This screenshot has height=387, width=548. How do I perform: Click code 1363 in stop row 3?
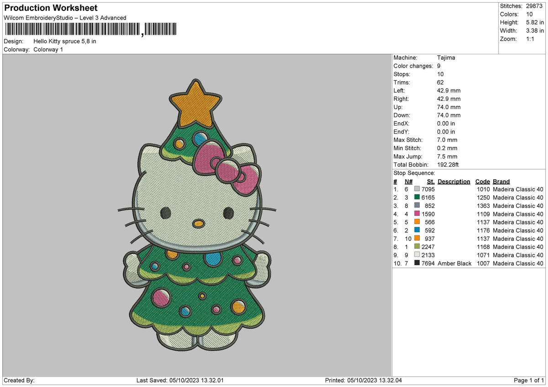point(483,206)
